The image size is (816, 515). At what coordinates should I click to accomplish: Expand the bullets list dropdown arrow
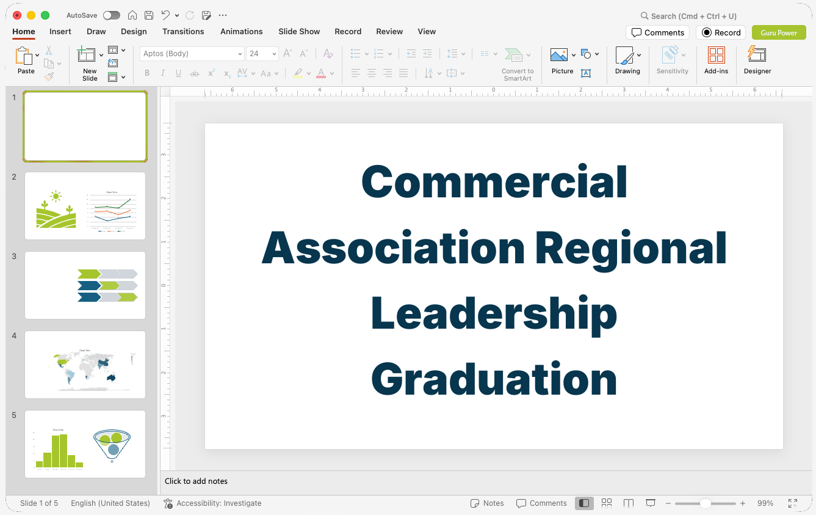coord(367,54)
